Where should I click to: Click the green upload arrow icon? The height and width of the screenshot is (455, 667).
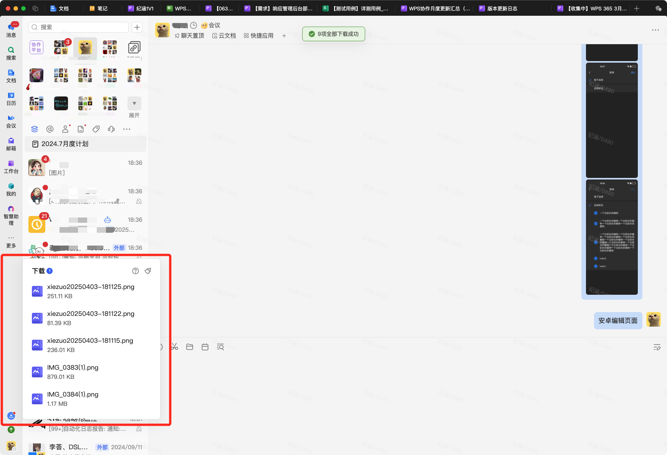click(x=11, y=430)
